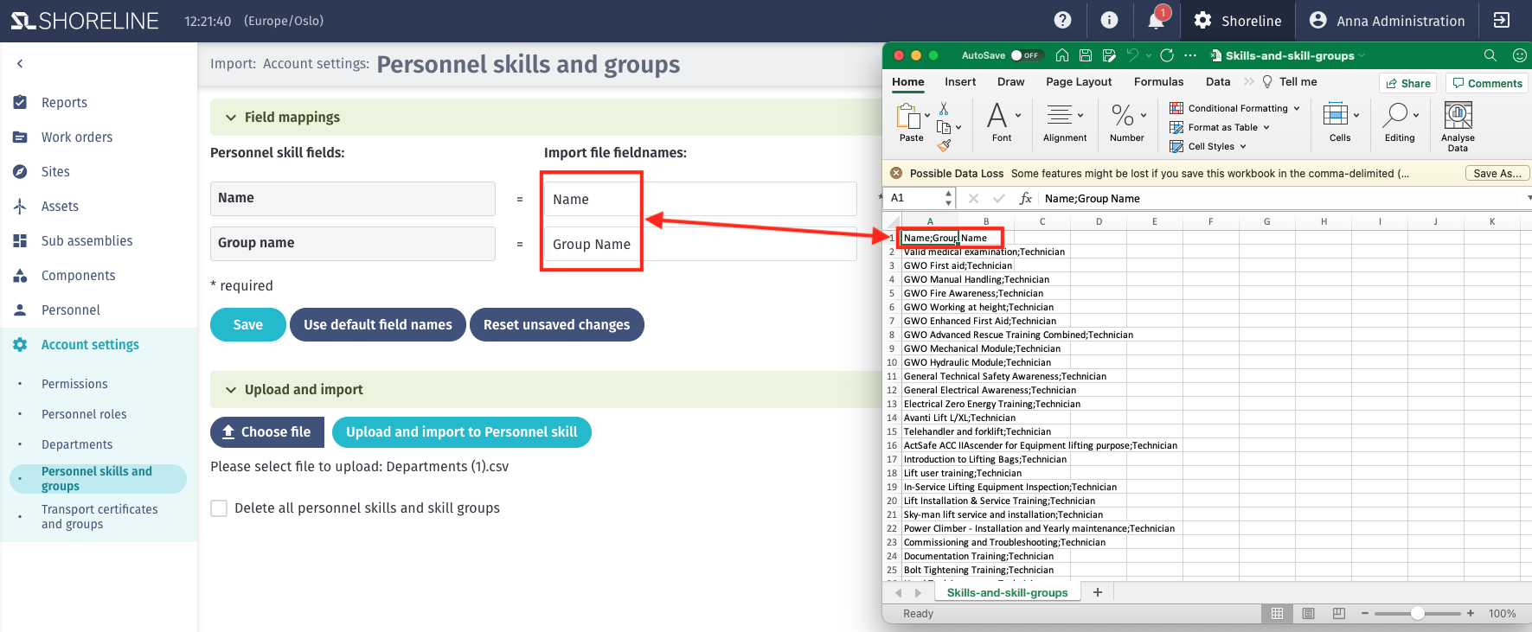This screenshot has width=1532, height=632.
Task: Select the Skills-and-skill-groups sheet tab
Action: point(1007,592)
